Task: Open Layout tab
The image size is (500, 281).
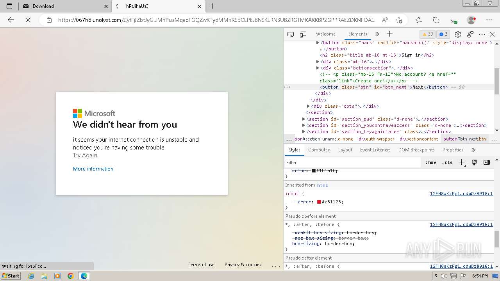Action: pyautogui.click(x=345, y=150)
